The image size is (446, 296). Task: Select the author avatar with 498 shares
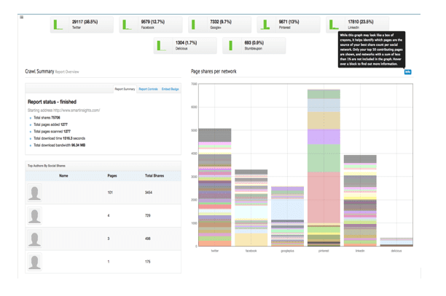point(34,239)
